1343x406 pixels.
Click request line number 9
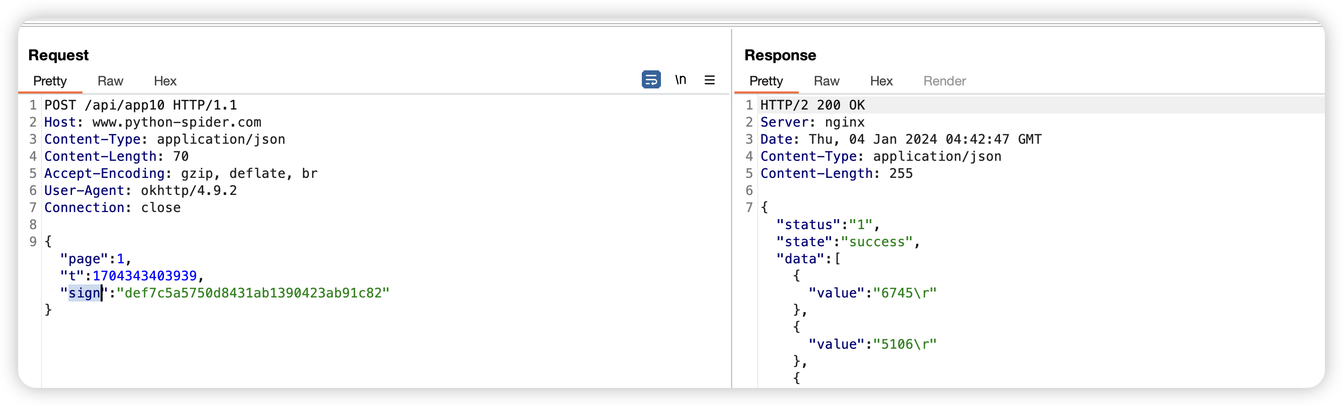[33, 242]
